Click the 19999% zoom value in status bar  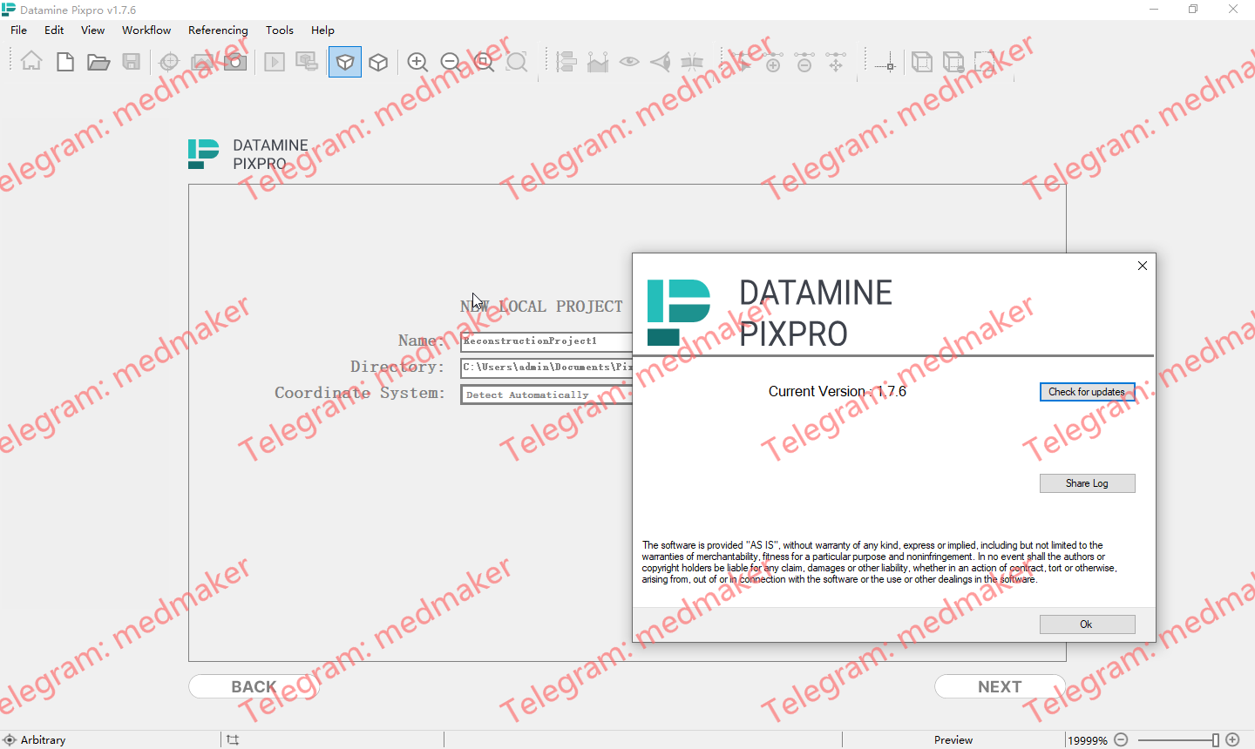(1088, 740)
